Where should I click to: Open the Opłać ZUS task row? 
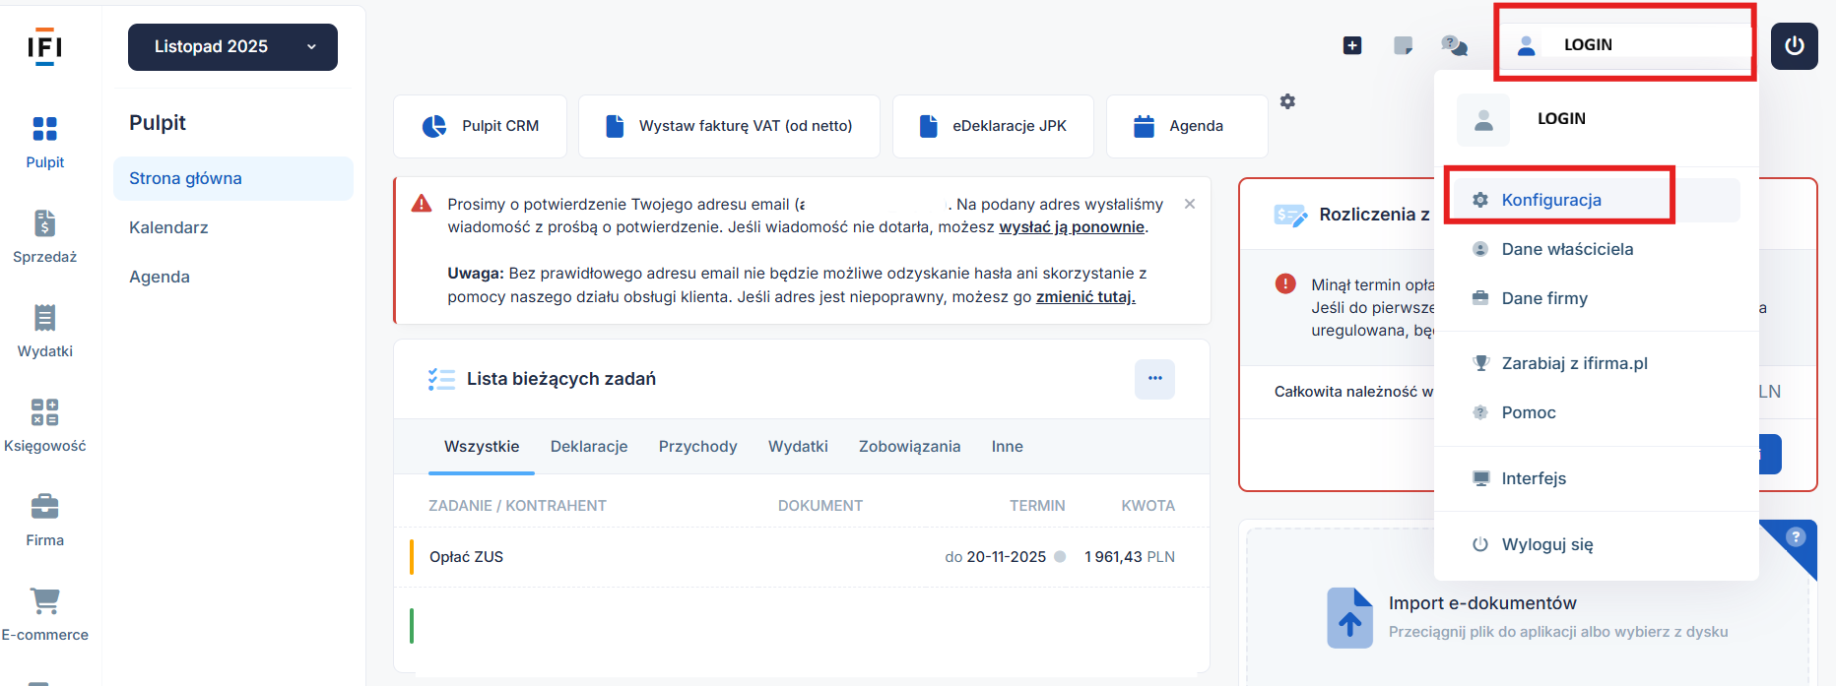click(x=467, y=557)
